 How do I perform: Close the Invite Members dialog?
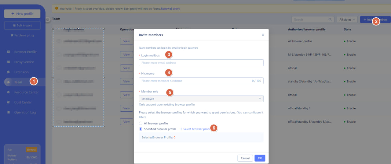[x=263, y=35]
